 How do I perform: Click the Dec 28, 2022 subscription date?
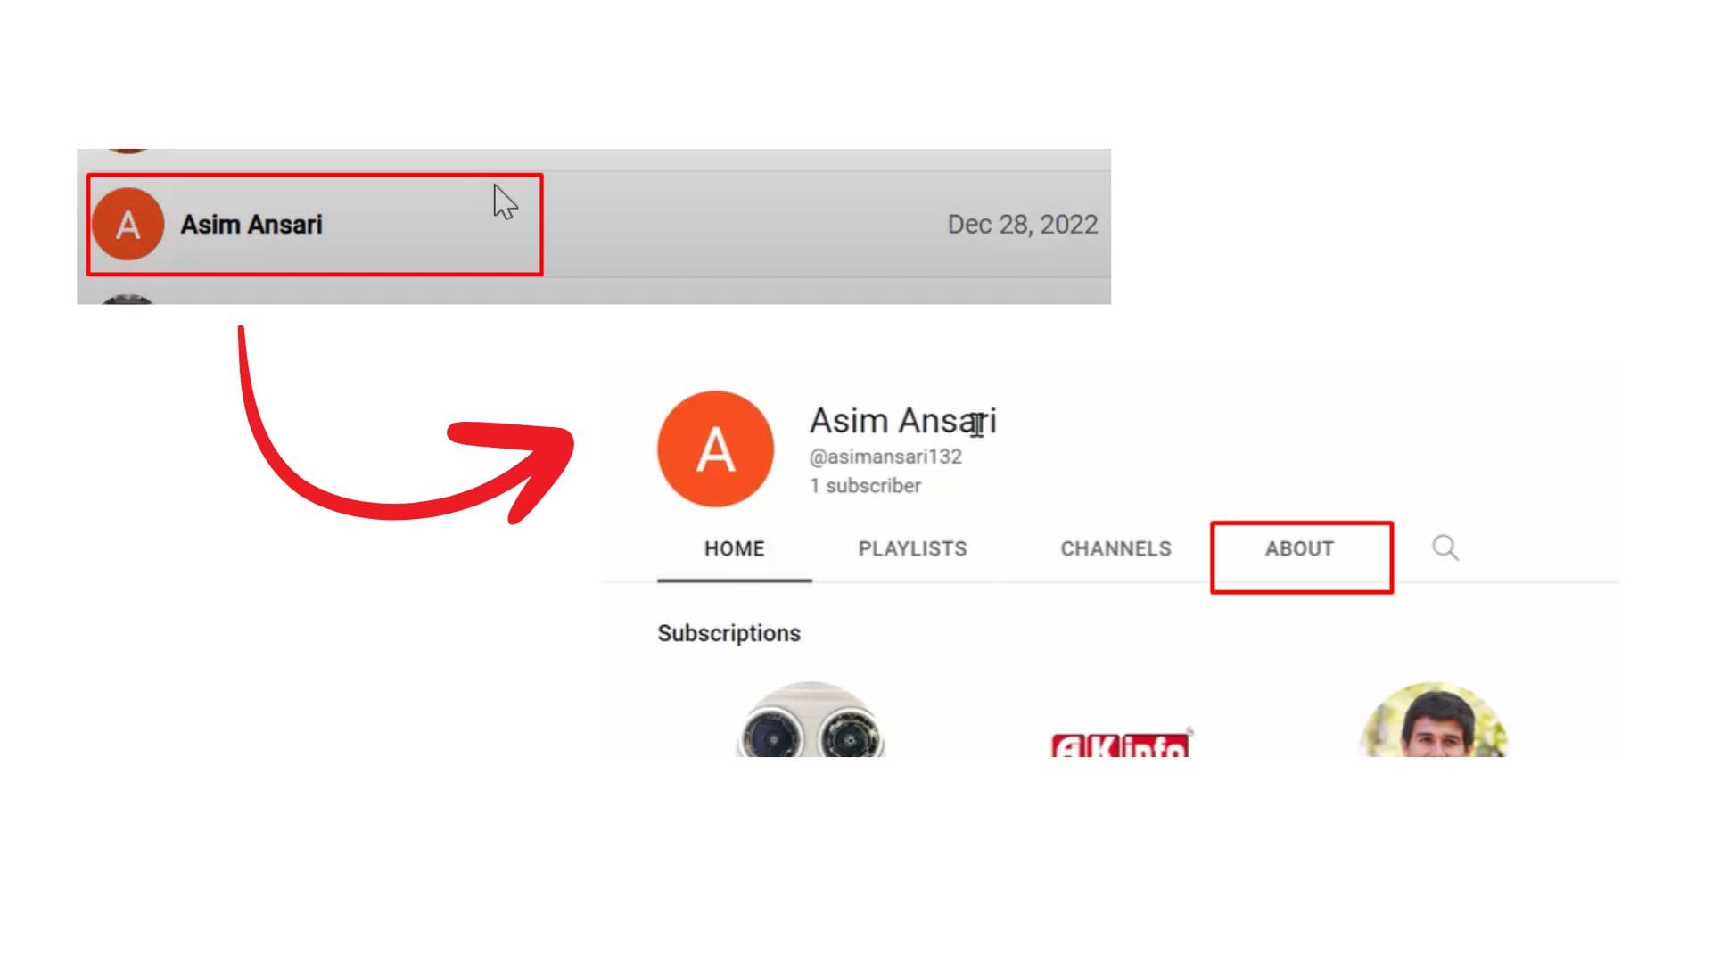(x=1022, y=225)
